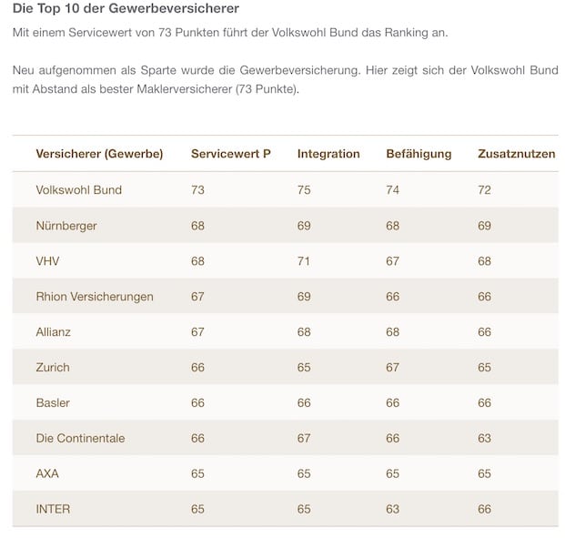Click Volkswohl Bund's Servicewert value 73
Image resolution: width=565 pixels, height=538 pixels.
[x=198, y=189]
